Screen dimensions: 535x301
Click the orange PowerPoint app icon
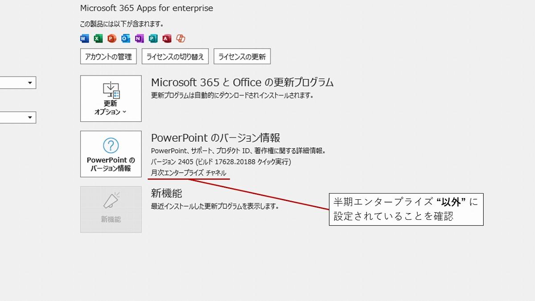(x=112, y=39)
